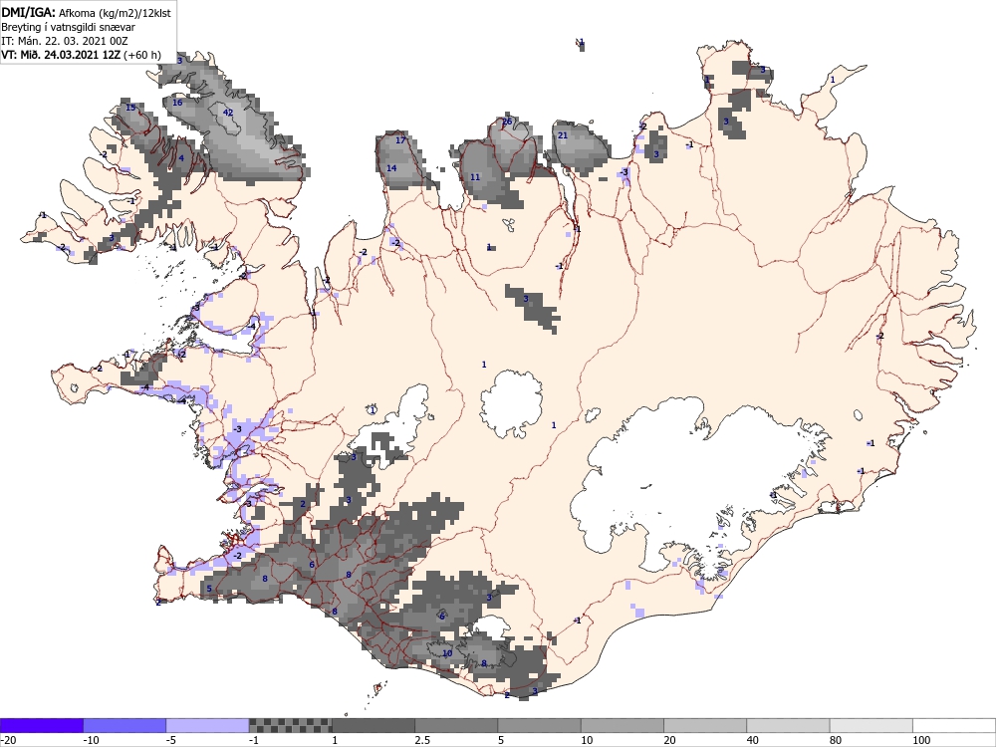The image size is (996, 747).
Task: Select the dark gray legend swatch between 1 and 2.5
Action: (x=373, y=725)
